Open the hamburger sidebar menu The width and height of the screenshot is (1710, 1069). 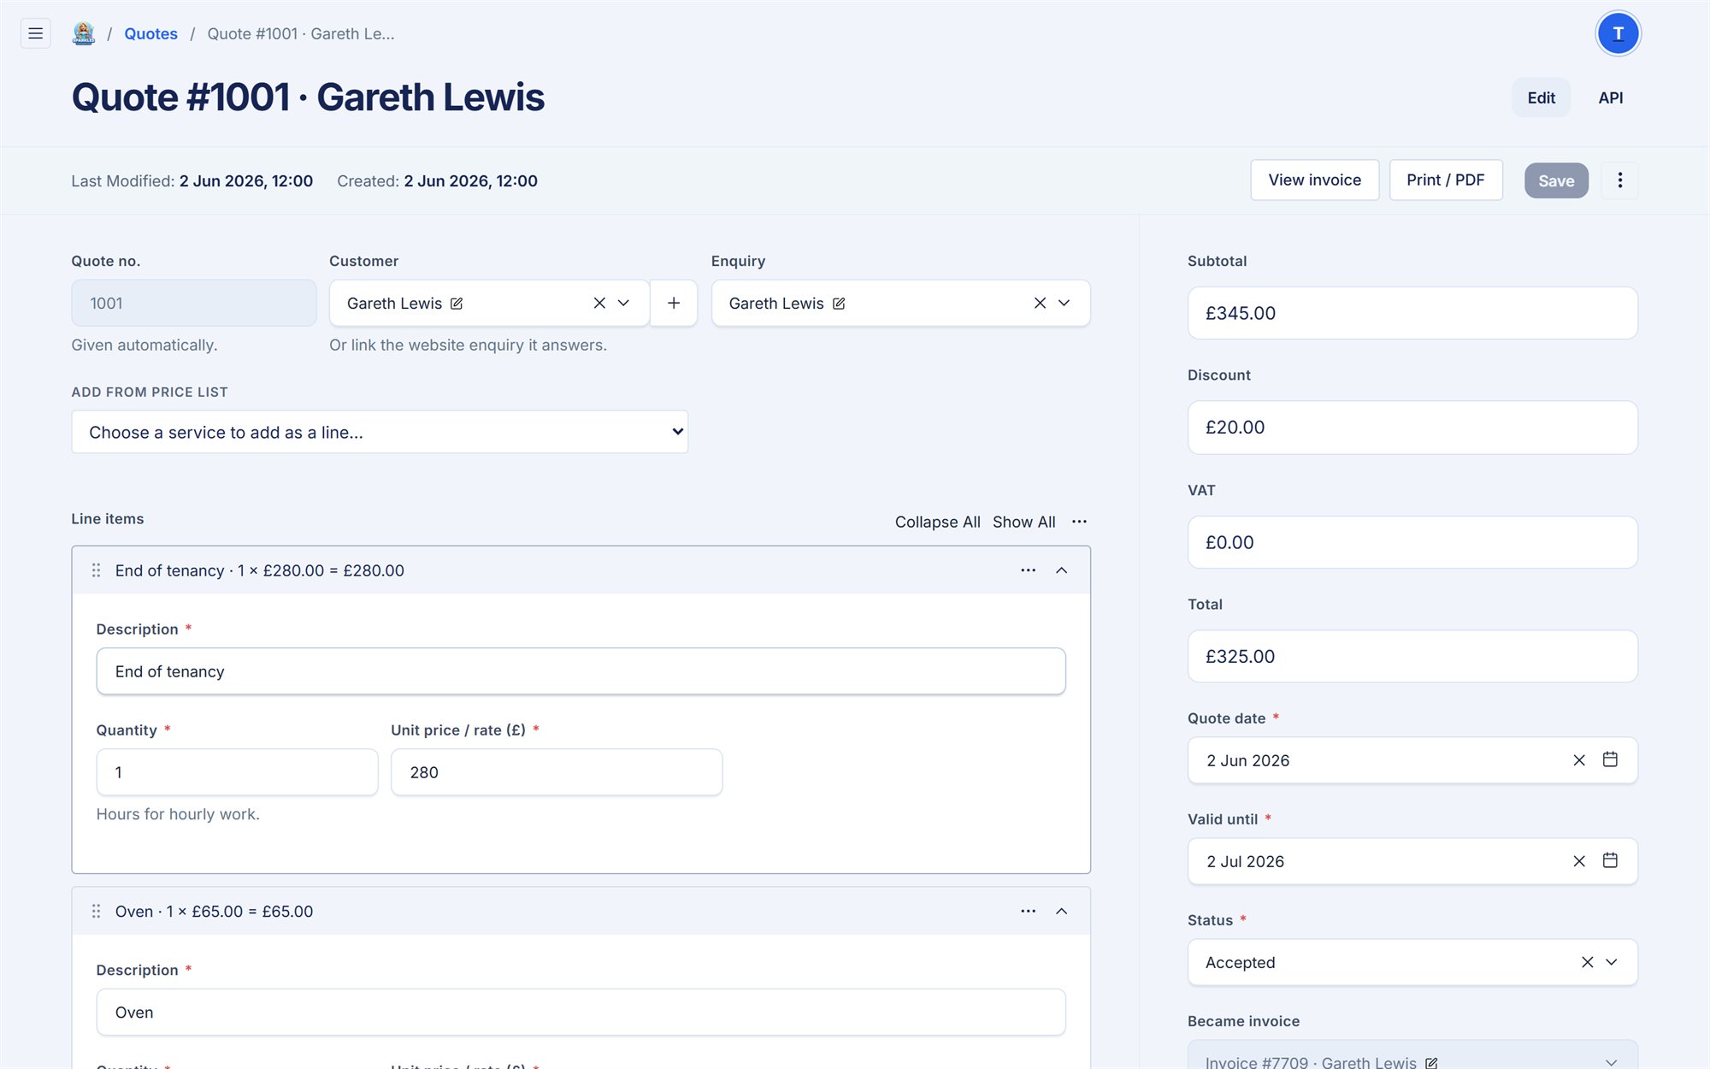35,33
